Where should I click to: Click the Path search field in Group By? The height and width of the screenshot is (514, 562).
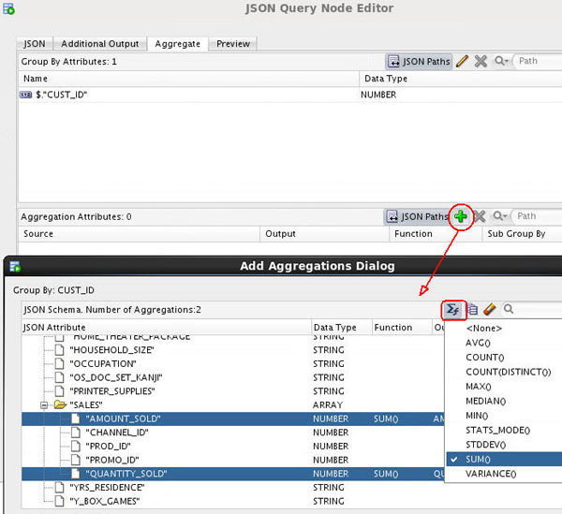click(537, 61)
